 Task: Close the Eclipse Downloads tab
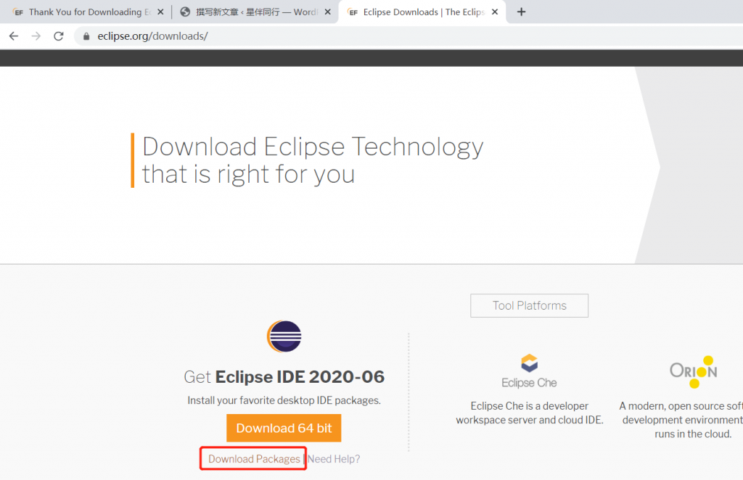point(495,12)
